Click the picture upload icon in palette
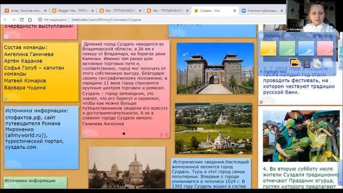343x193 pixels. (294, 63)
